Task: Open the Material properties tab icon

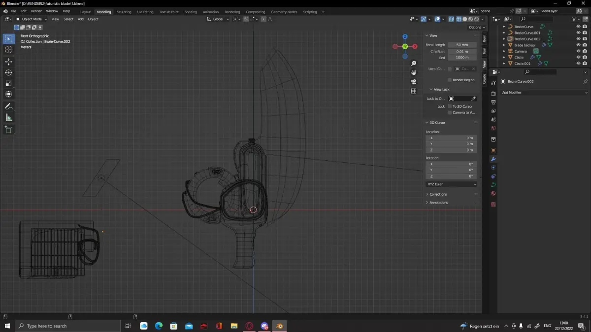Action: (493, 194)
